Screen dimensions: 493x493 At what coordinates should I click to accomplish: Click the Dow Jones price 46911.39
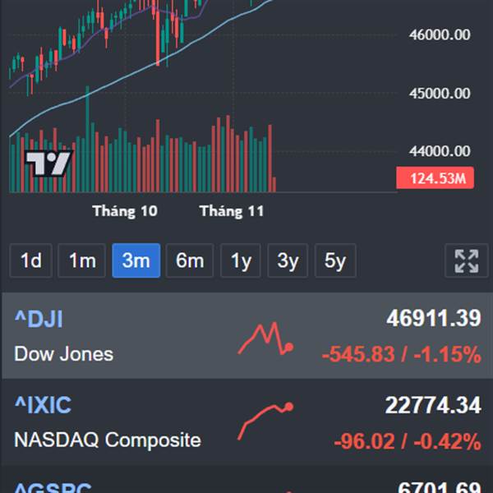433,319
